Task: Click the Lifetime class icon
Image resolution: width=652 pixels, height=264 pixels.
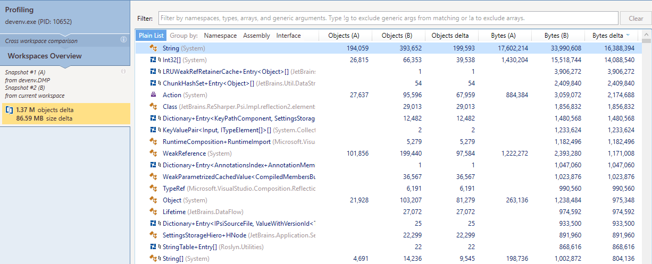Action: click(153, 212)
